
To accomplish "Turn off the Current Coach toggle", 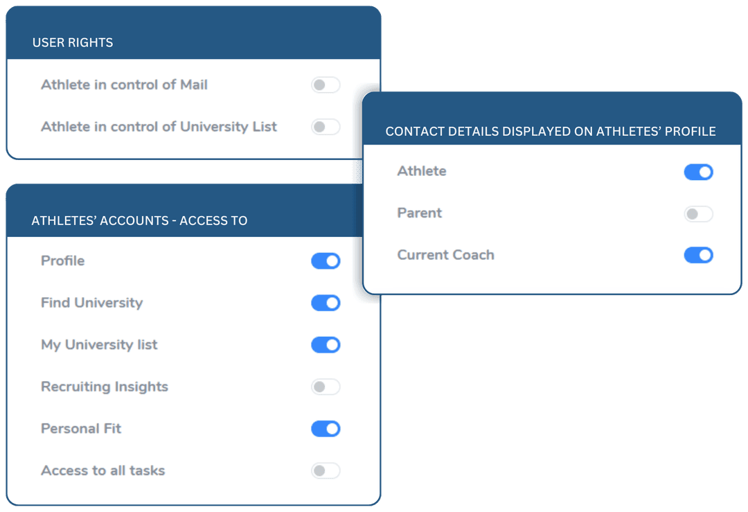I will click(698, 255).
